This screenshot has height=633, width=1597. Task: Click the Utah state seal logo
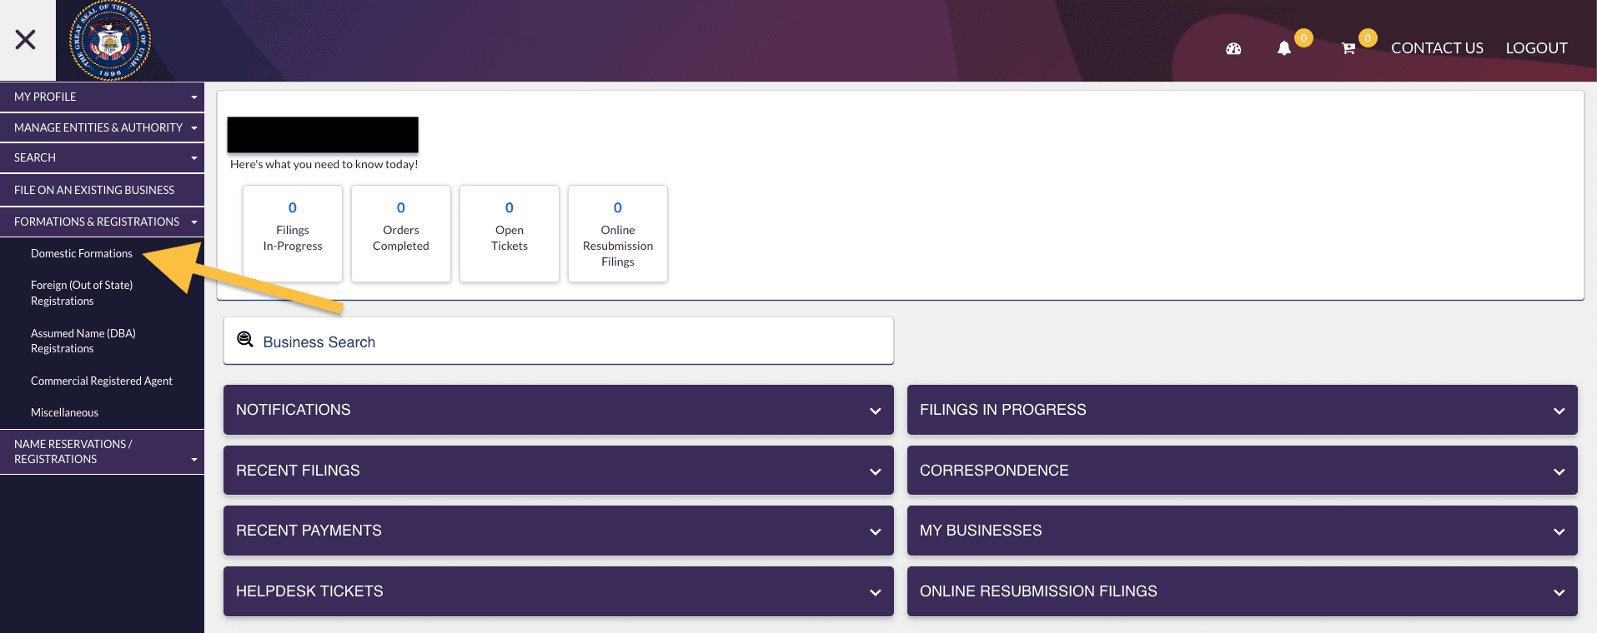coord(110,41)
